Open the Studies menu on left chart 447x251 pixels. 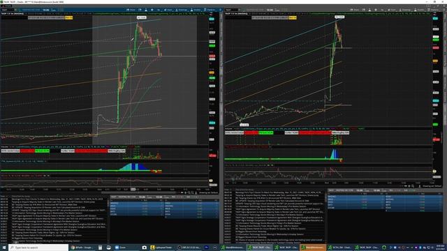(x=196, y=10)
